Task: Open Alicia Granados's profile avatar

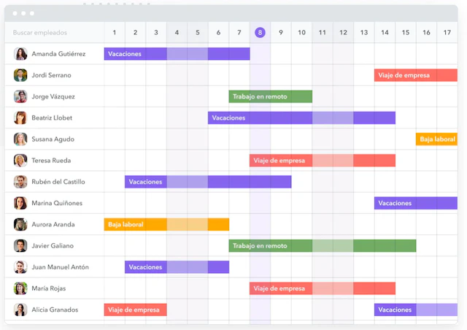Action: [x=20, y=310]
